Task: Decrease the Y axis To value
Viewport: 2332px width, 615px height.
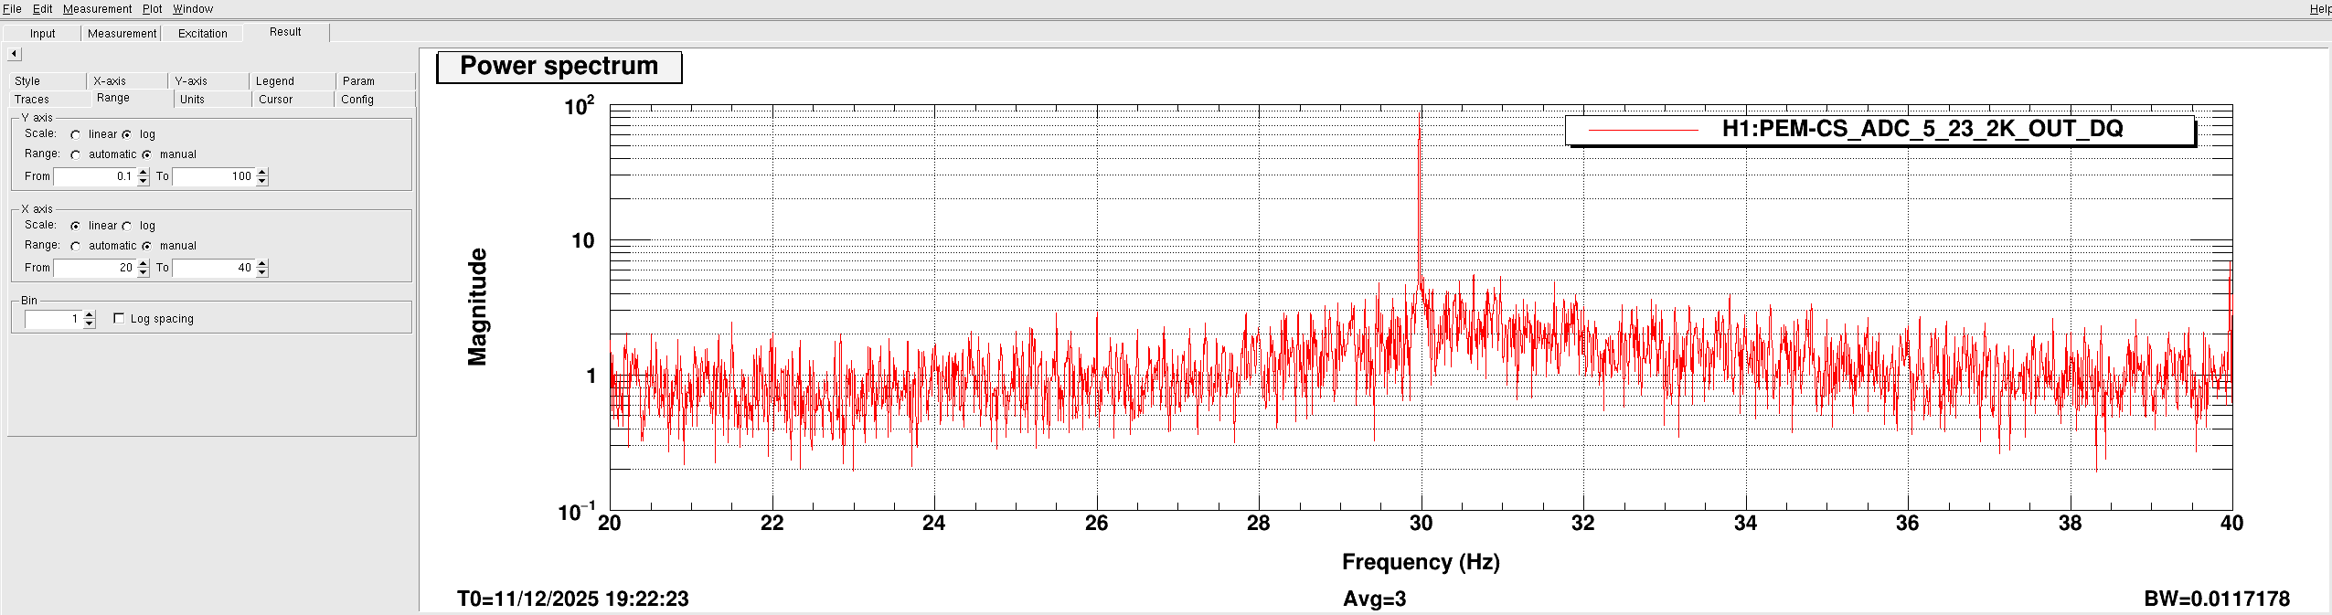Action: (262, 181)
